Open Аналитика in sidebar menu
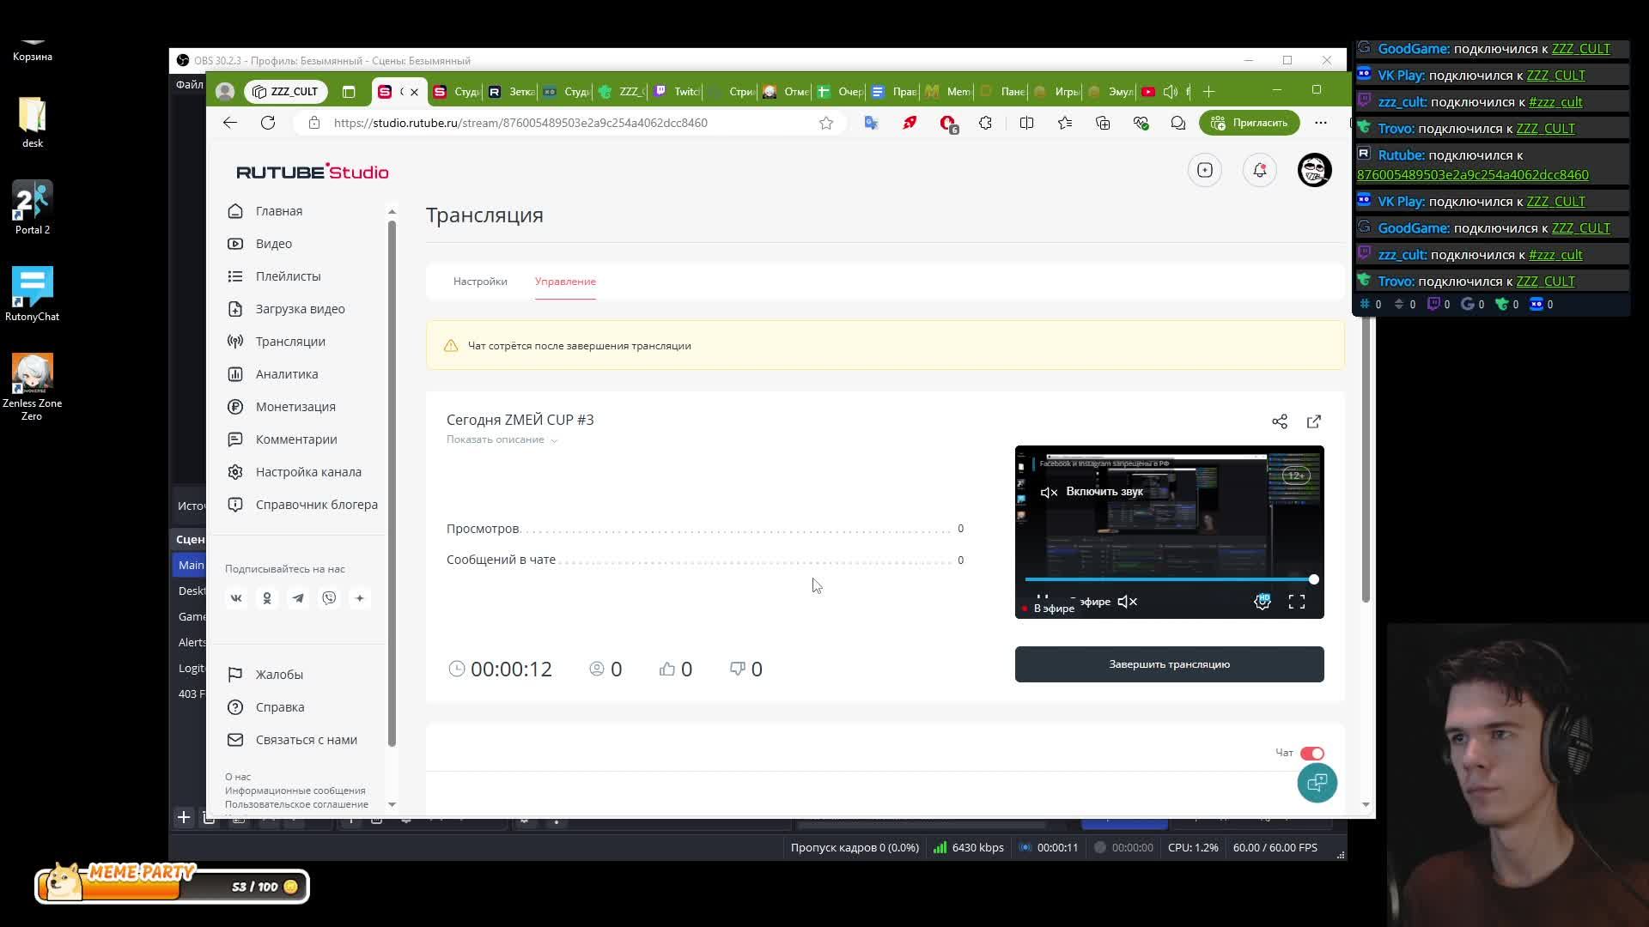Screen dimensions: 1649x927 [x=287, y=374]
